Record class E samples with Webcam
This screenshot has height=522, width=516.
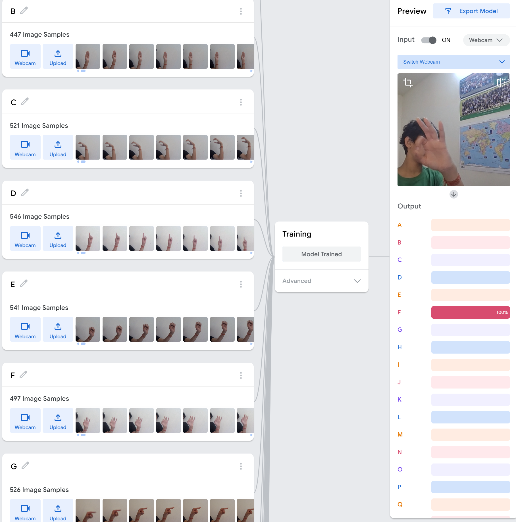tap(25, 329)
